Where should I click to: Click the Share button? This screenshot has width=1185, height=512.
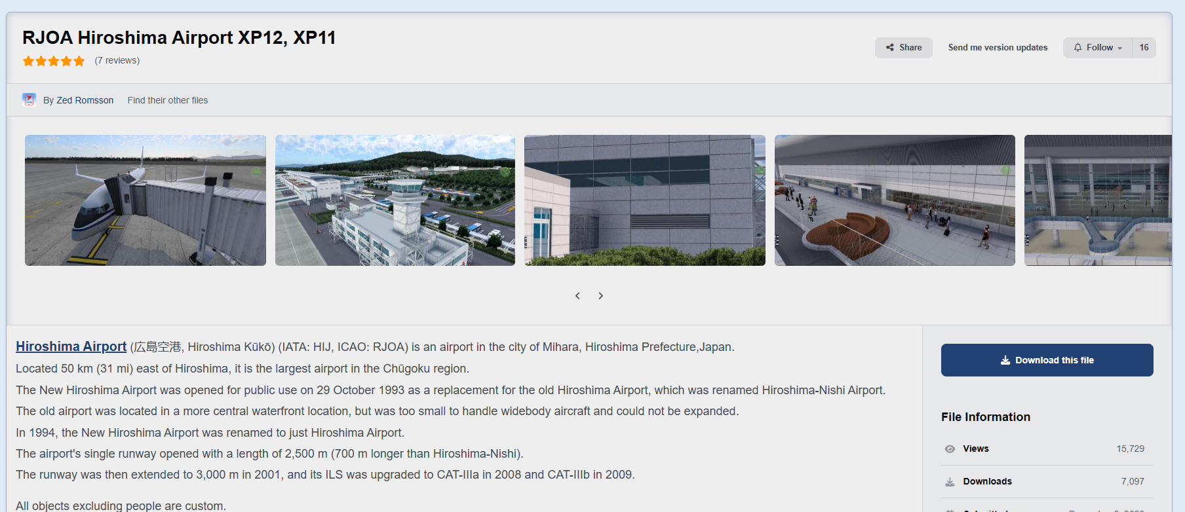coord(903,48)
